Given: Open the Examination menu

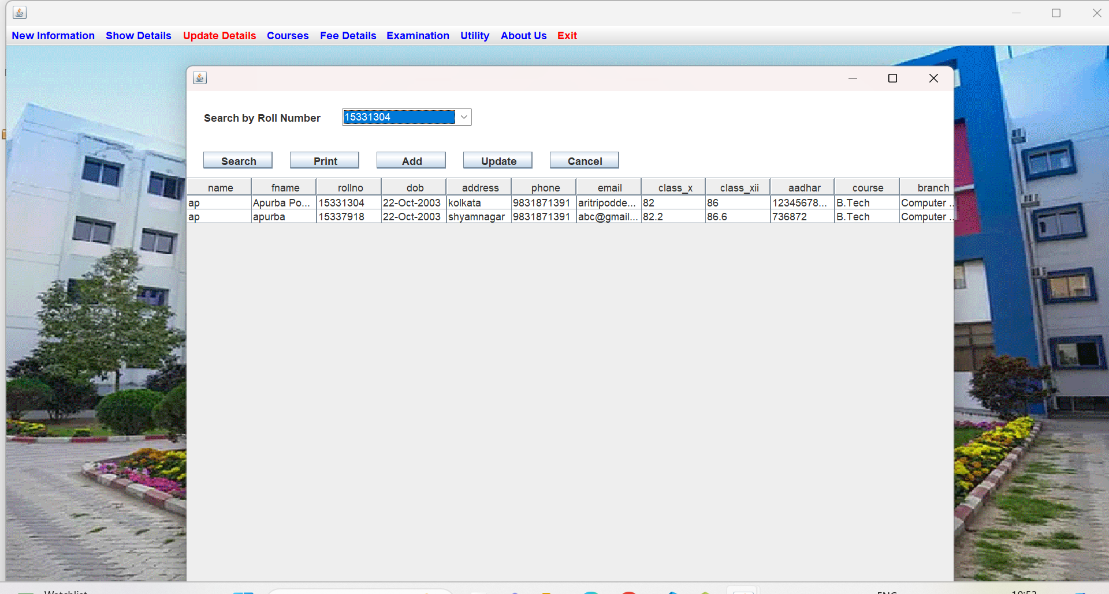Looking at the screenshot, I should [418, 35].
